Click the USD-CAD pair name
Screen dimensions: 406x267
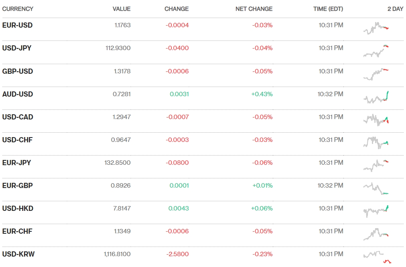[18, 117]
